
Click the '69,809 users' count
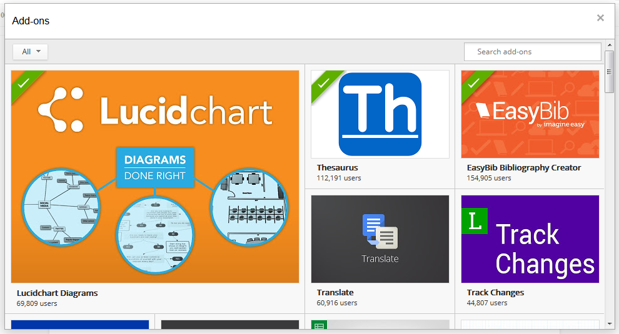[37, 303]
